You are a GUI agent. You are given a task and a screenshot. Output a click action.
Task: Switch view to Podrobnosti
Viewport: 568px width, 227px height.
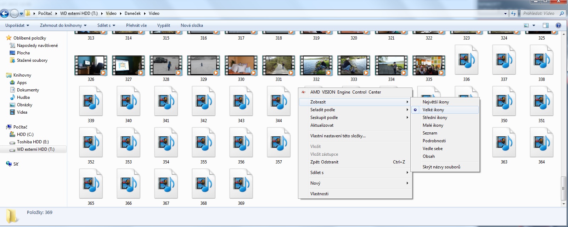[x=434, y=141]
